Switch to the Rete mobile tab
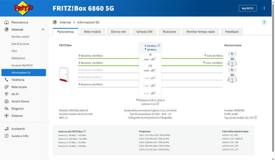 point(92,32)
